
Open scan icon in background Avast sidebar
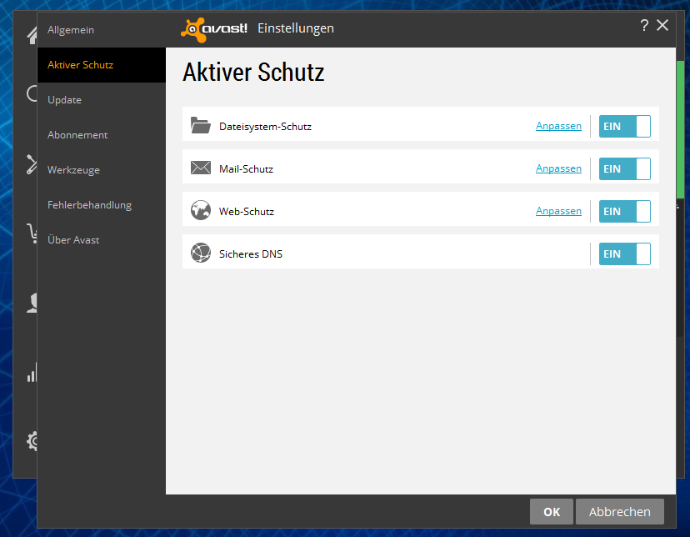click(32, 93)
